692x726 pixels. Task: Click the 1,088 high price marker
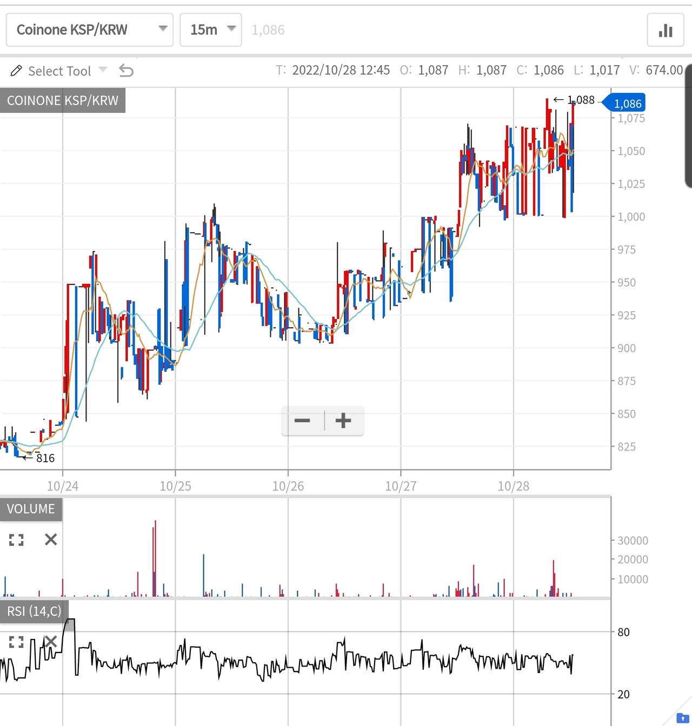point(574,100)
